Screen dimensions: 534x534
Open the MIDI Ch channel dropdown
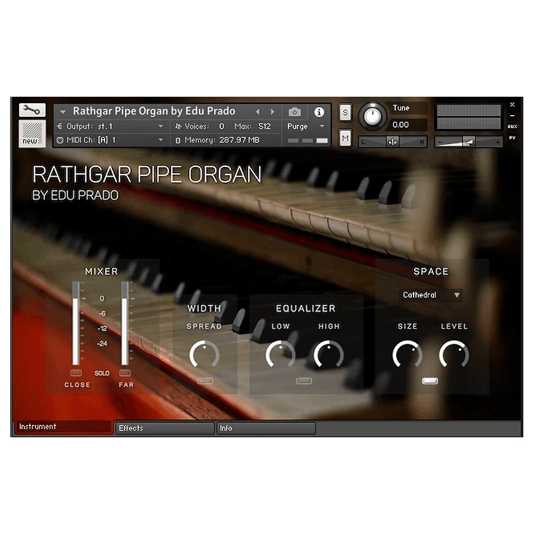tap(110, 140)
